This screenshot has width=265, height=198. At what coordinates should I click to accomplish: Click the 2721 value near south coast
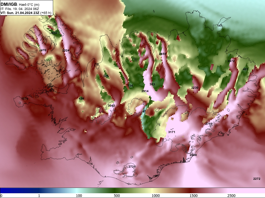coord(132,167)
